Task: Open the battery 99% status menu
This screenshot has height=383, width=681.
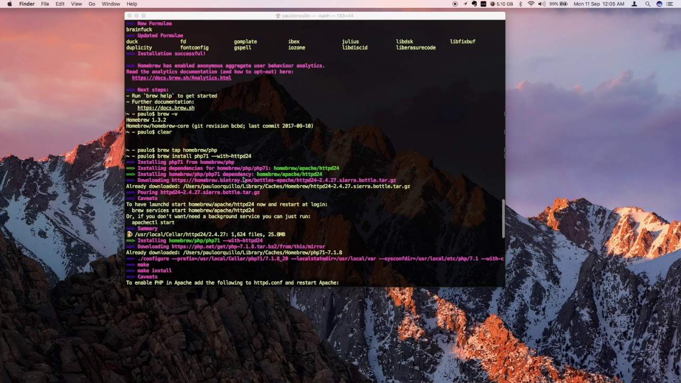Action: (558, 4)
